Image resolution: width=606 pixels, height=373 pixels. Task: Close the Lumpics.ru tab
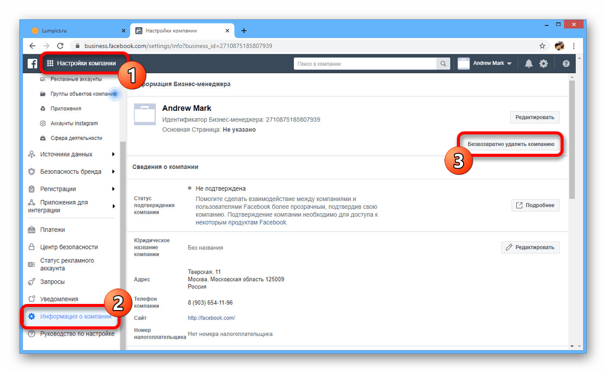[123, 30]
